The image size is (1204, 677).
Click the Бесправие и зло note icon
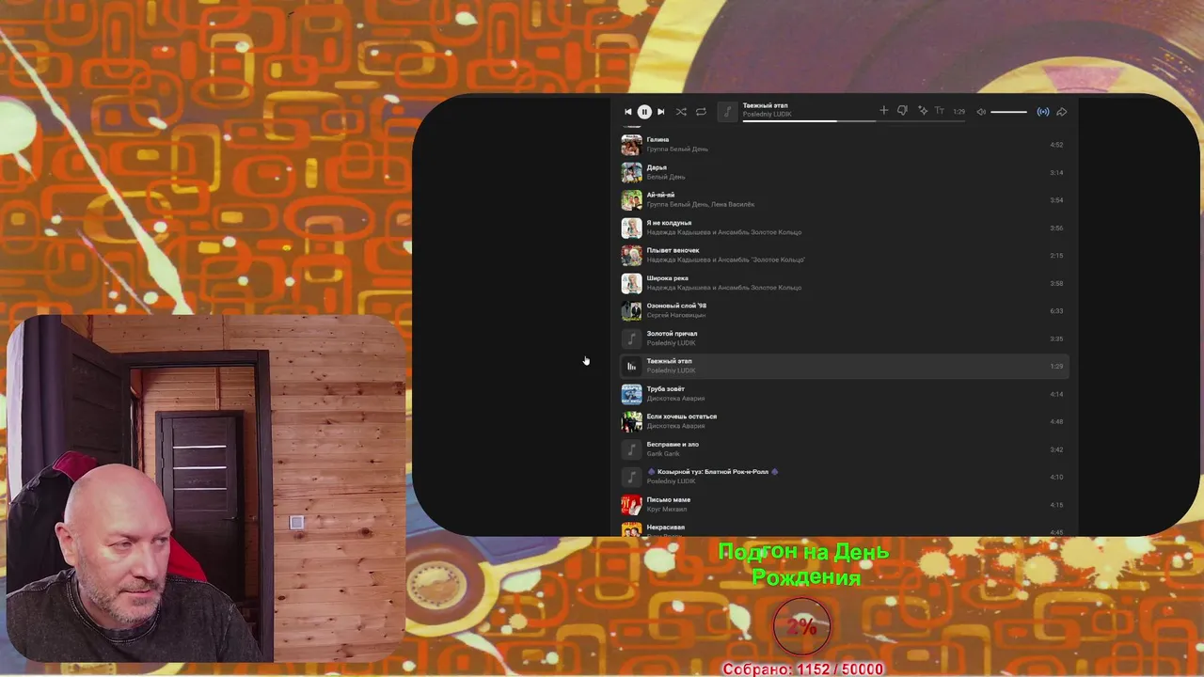tap(631, 449)
